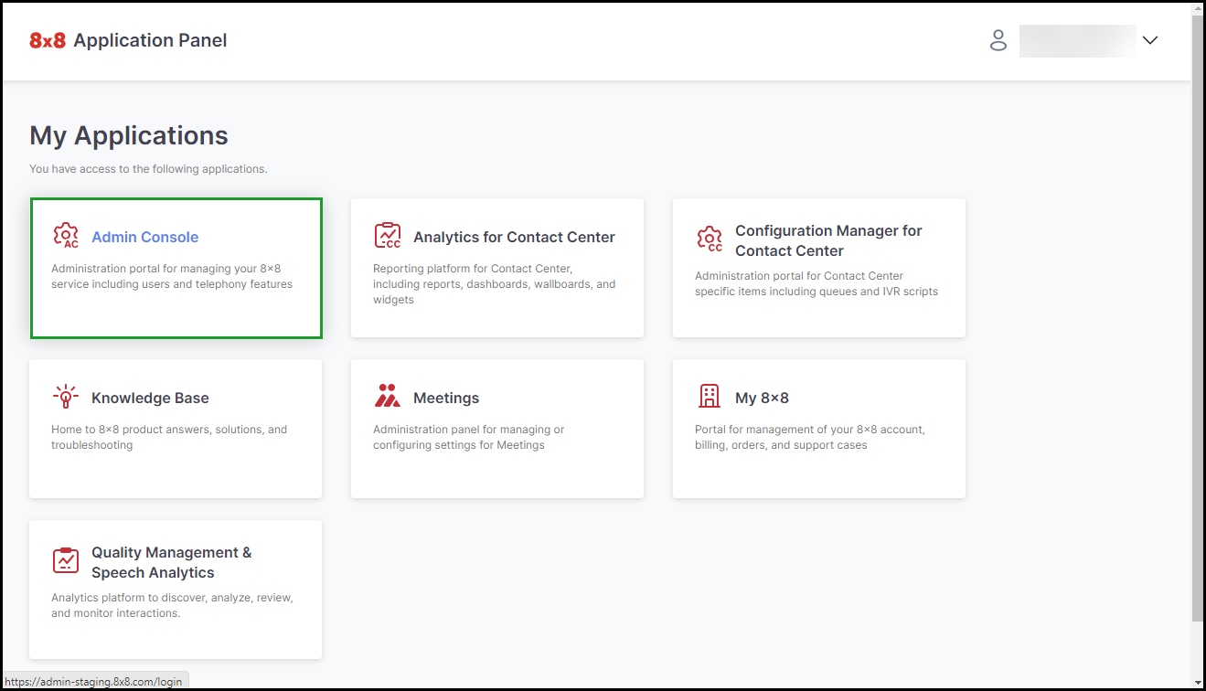
Task: Click the blurred username field
Action: [x=1077, y=41]
